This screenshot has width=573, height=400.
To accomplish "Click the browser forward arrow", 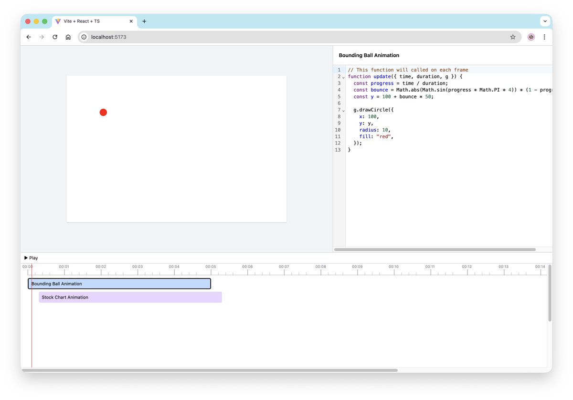I will tap(42, 37).
